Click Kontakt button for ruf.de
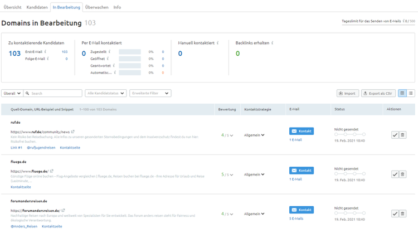The width and height of the screenshot is (418, 233). (x=302, y=131)
